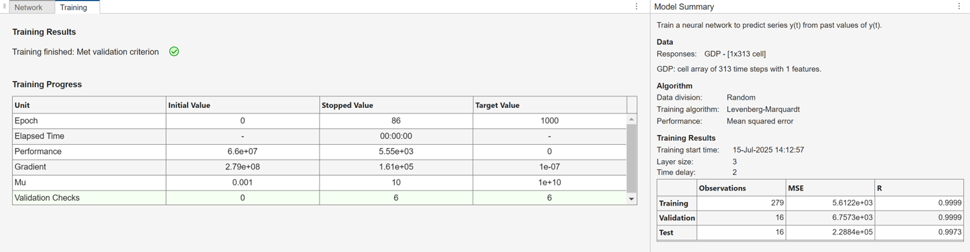970x252 pixels.
Task: Select the Training tab
Action: coord(73,7)
